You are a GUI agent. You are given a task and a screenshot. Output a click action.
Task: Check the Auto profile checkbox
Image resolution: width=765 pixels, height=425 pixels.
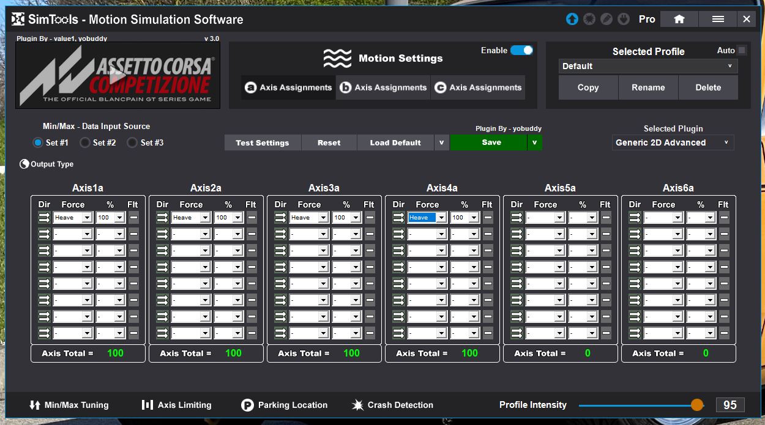[x=742, y=50]
